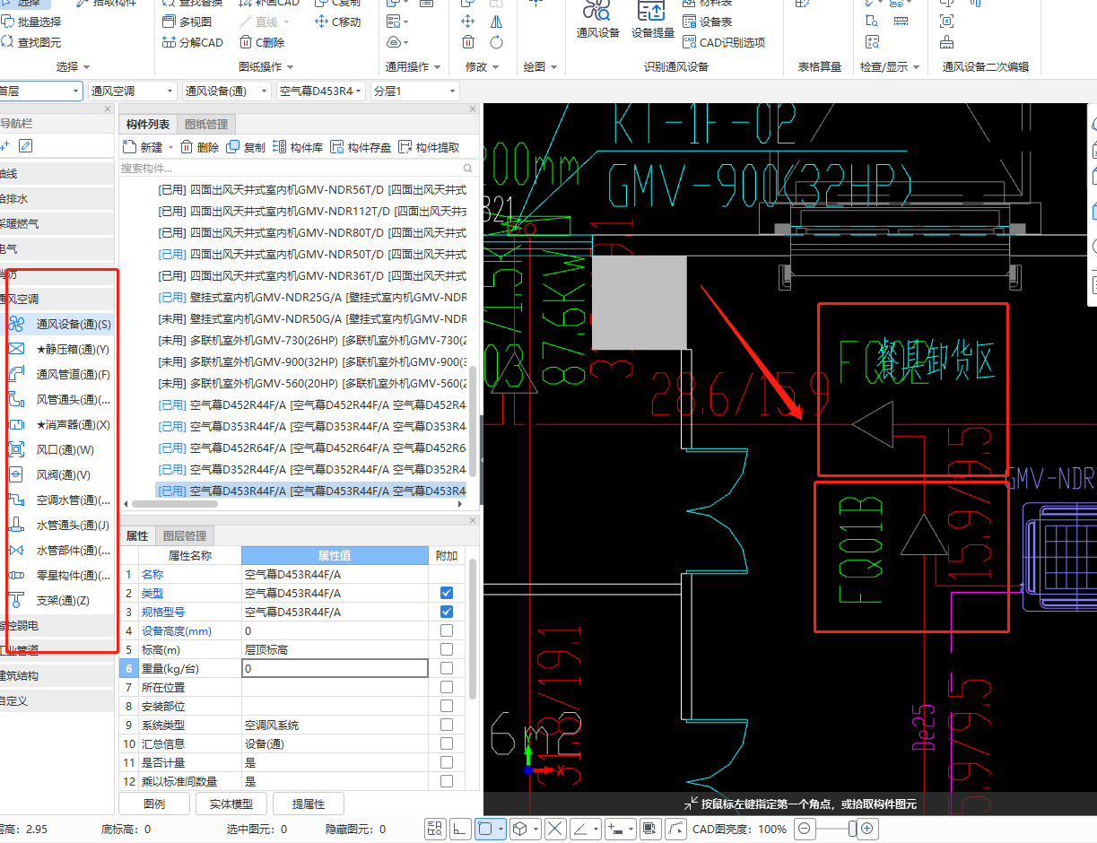
Task: Click C移动 tool
Action: (x=338, y=22)
